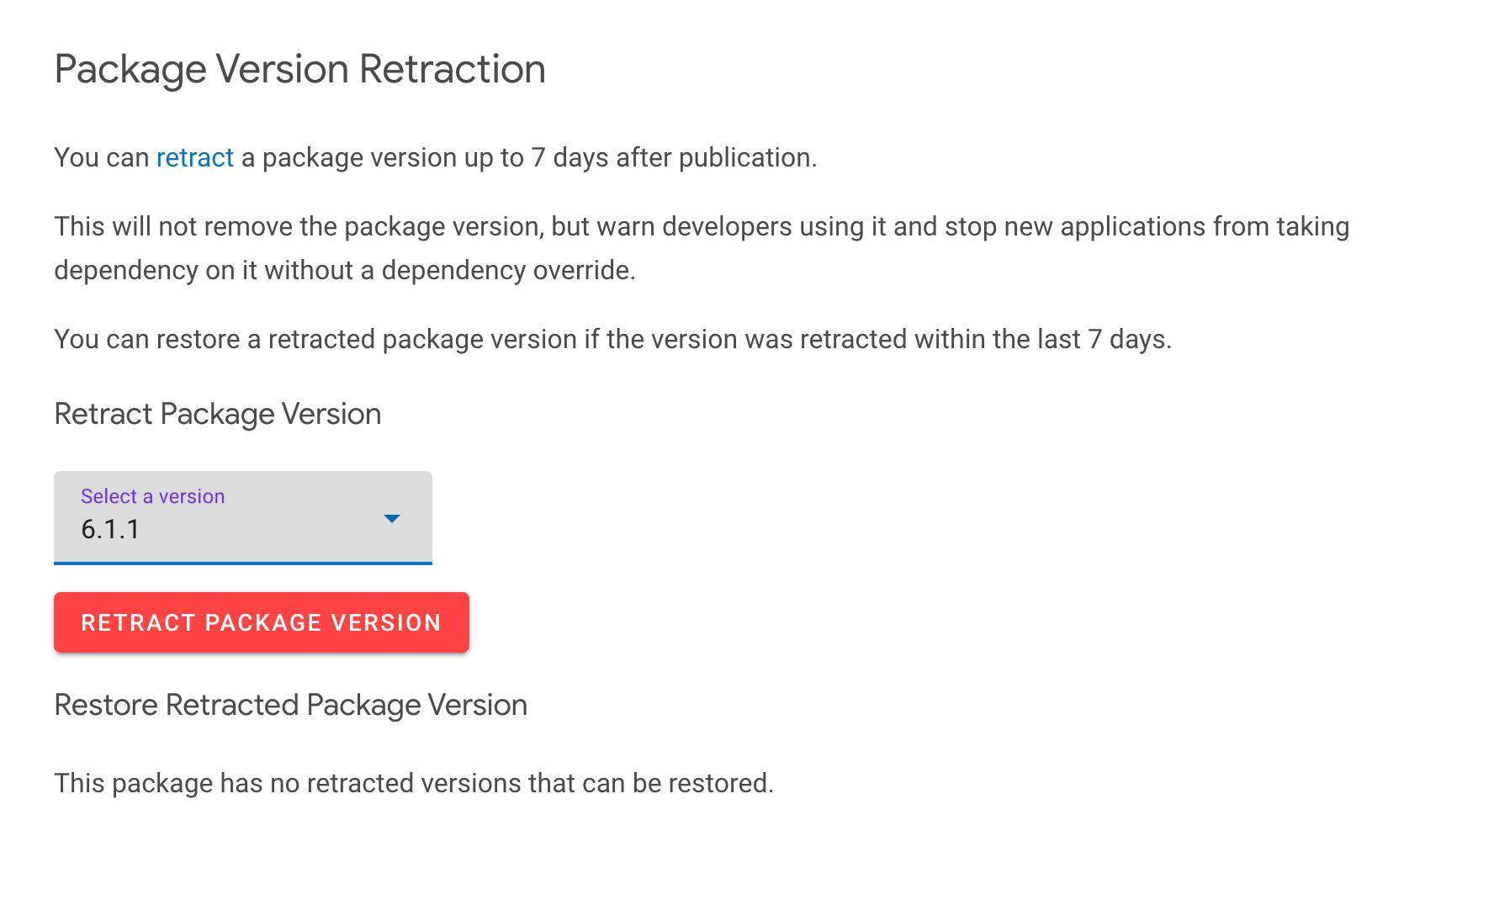1494x910 pixels.
Task: Click the selected version value 6.1.1
Action: pos(110,530)
